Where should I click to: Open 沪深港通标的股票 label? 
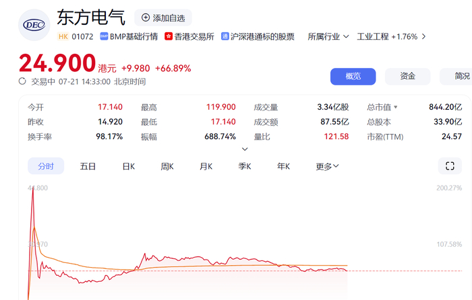coord(262,36)
